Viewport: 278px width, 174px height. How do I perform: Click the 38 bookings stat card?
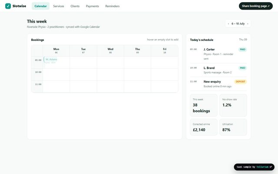coord(204,105)
